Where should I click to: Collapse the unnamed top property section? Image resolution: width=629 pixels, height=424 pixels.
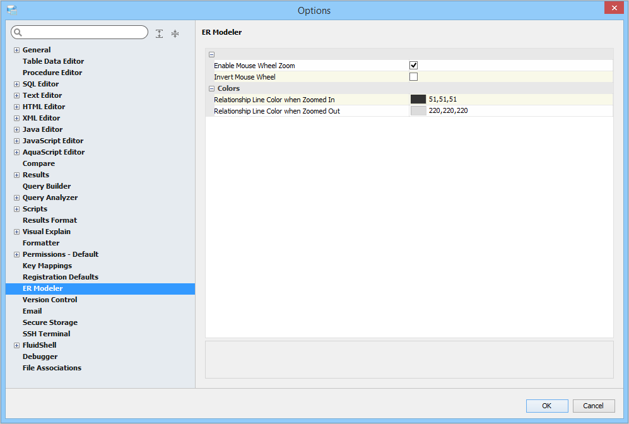[x=212, y=54]
